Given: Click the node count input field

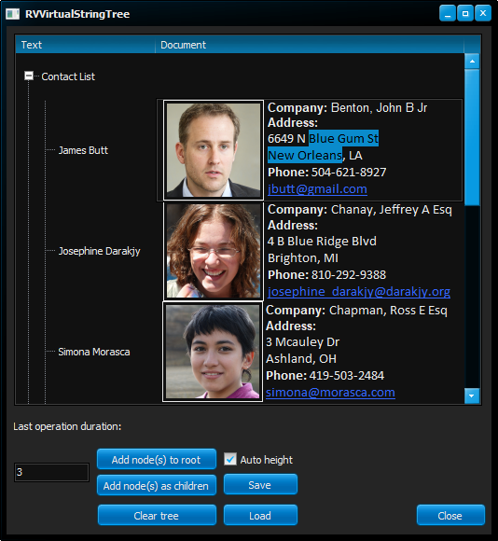Looking at the screenshot, I should [51, 472].
